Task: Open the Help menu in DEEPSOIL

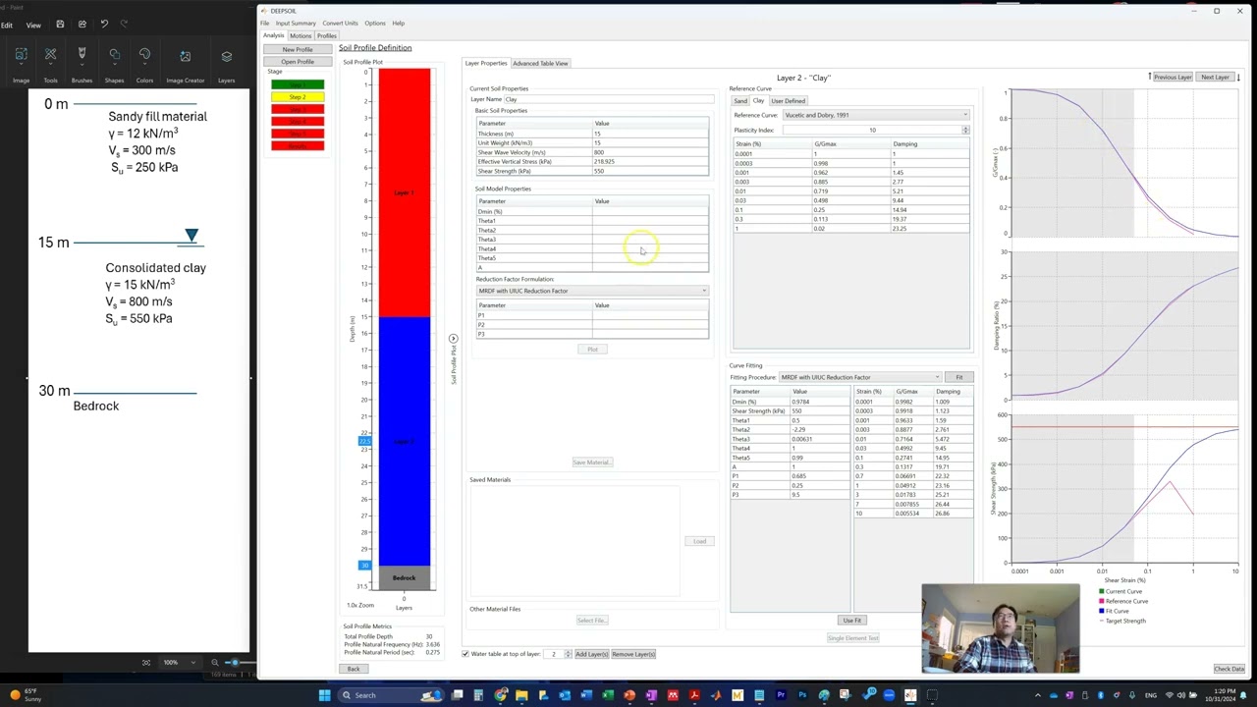Action: tap(398, 23)
